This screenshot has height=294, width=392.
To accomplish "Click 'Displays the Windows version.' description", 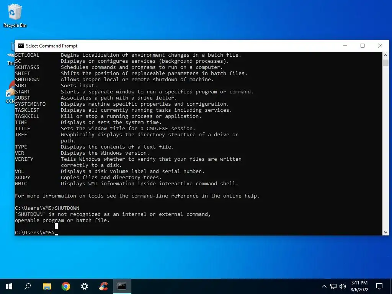I will point(105,153).
